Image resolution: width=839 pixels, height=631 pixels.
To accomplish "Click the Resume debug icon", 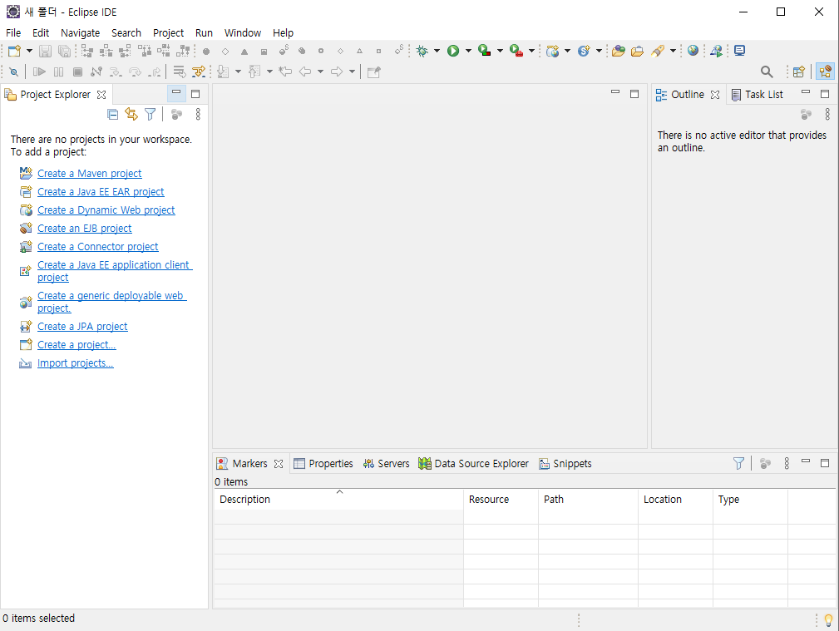I will pyautogui.click(x=39, y=71).
